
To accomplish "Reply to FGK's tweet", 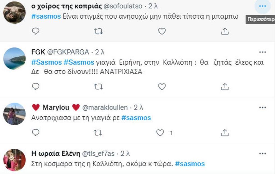I will point(36,87).
